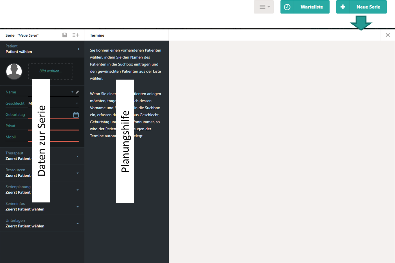
Task: Click the patient avatar placeholder
Action: pos(14,71)
